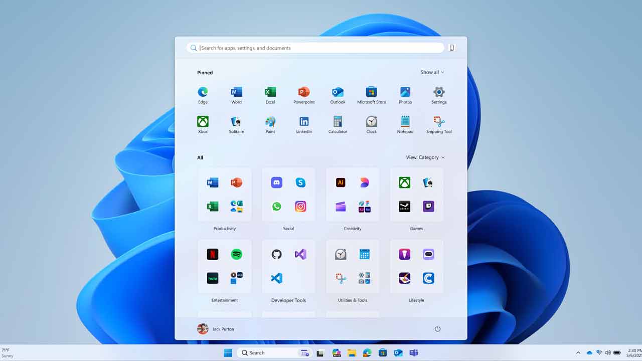Image resolution: width=642 pixels, height=361 pixels.
Task: Open Discord in the Social group
Action: pyautogui.click(x=276, y=183)
